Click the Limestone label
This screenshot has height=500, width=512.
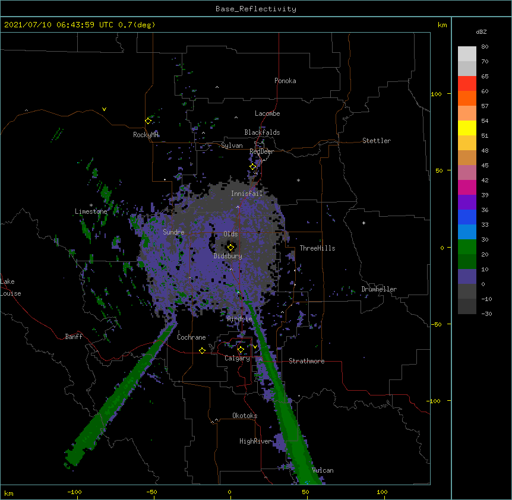[91, 211]
